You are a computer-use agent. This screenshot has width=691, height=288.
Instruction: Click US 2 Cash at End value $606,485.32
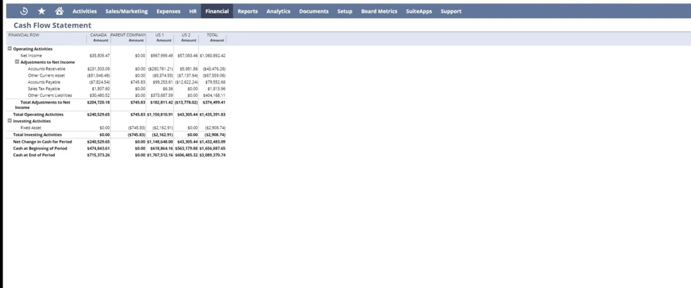186,155
